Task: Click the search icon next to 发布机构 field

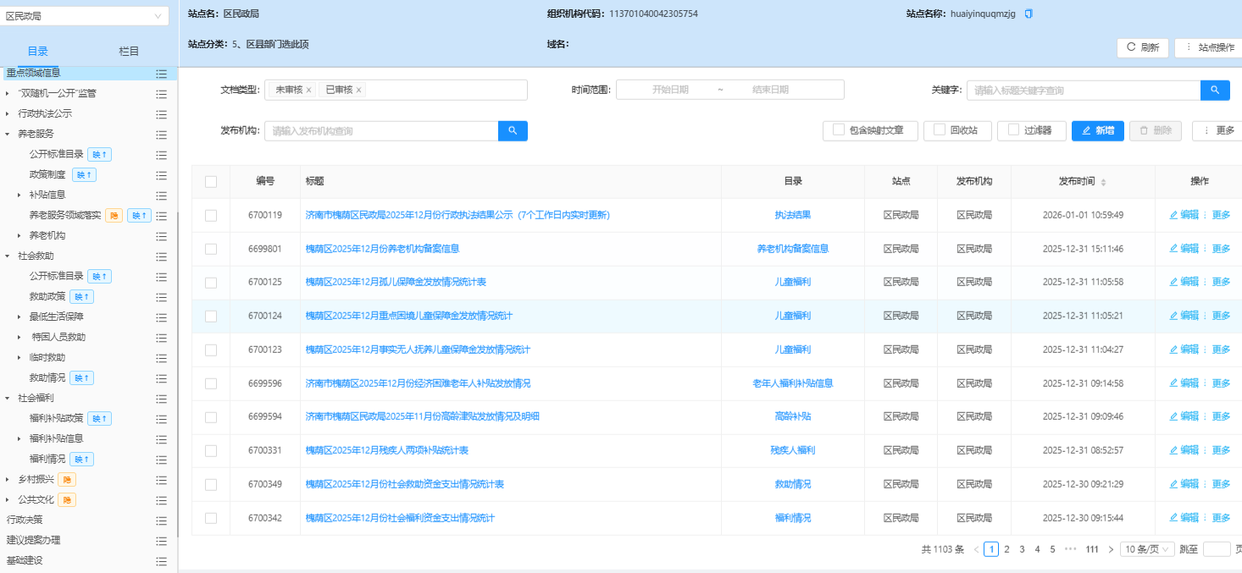Action: (x=513, y=130)
